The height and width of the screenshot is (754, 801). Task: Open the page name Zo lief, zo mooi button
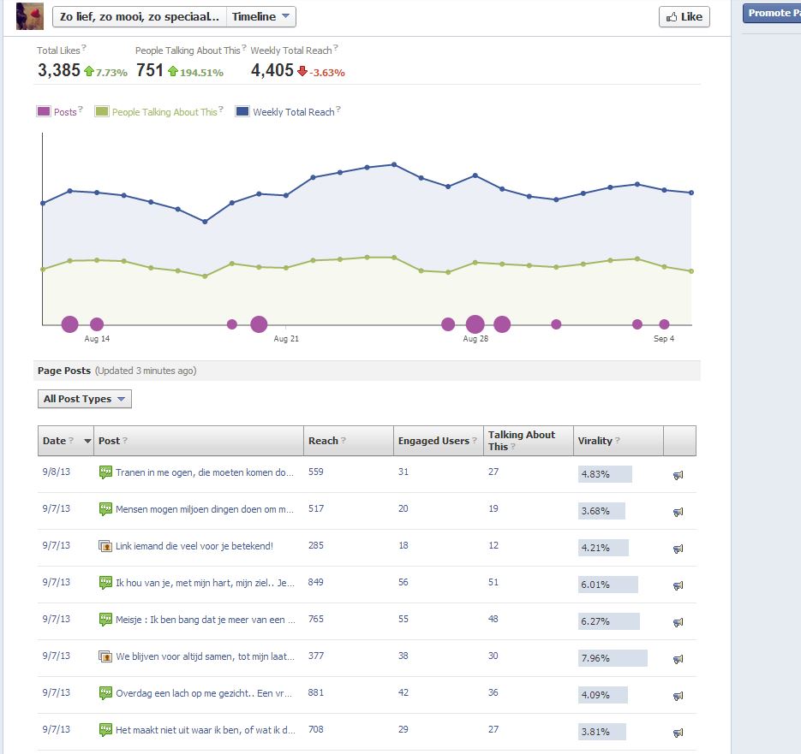coord(140,16)
